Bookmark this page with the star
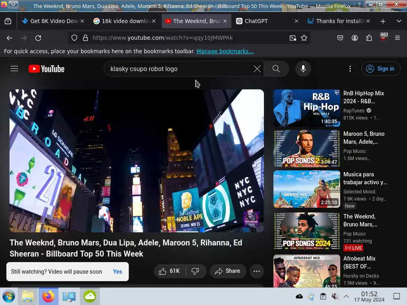 coord(304,38)
